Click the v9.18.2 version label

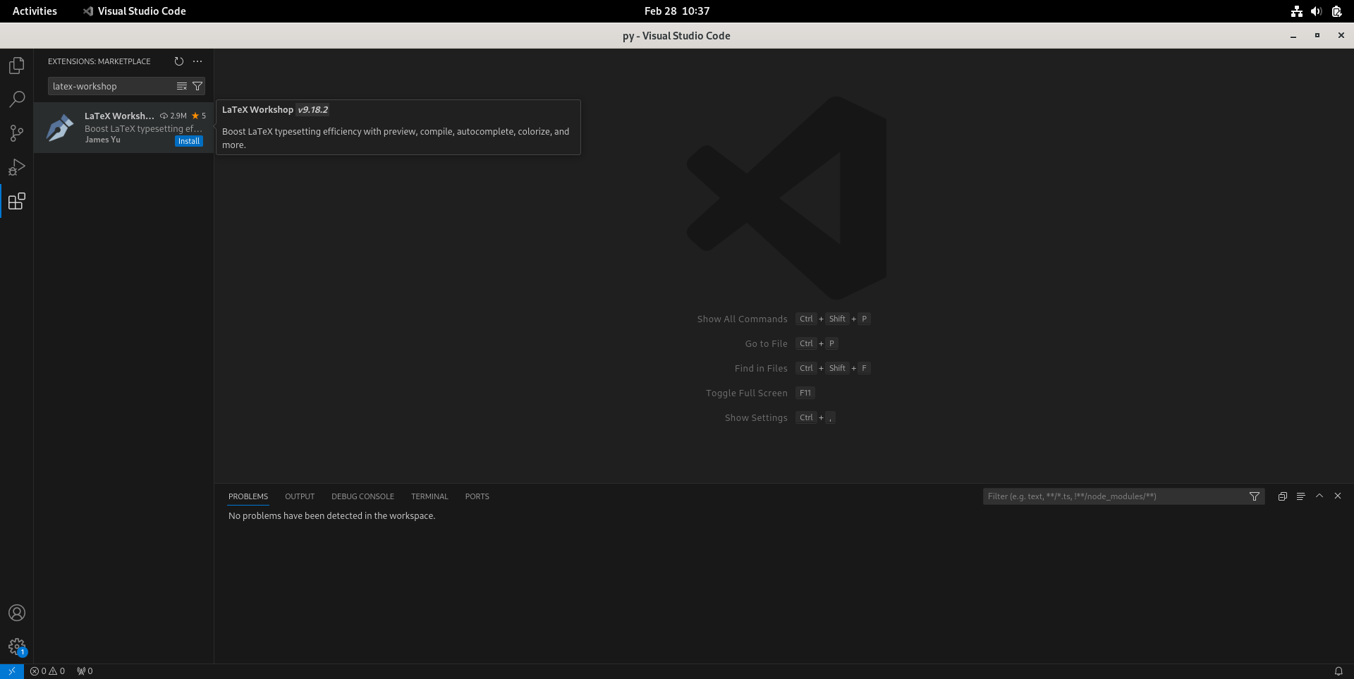tap(313, 110)
